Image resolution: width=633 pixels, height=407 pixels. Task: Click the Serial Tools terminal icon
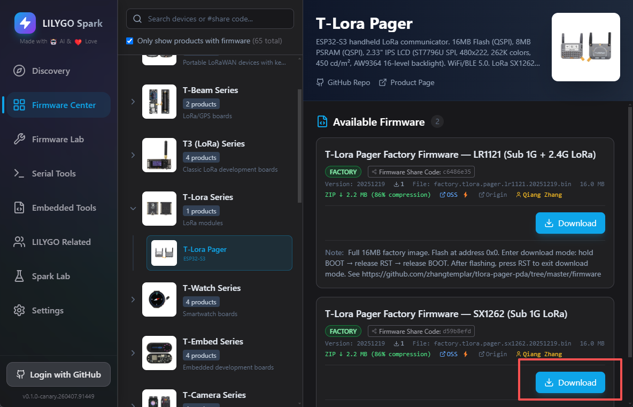point(19,173)
